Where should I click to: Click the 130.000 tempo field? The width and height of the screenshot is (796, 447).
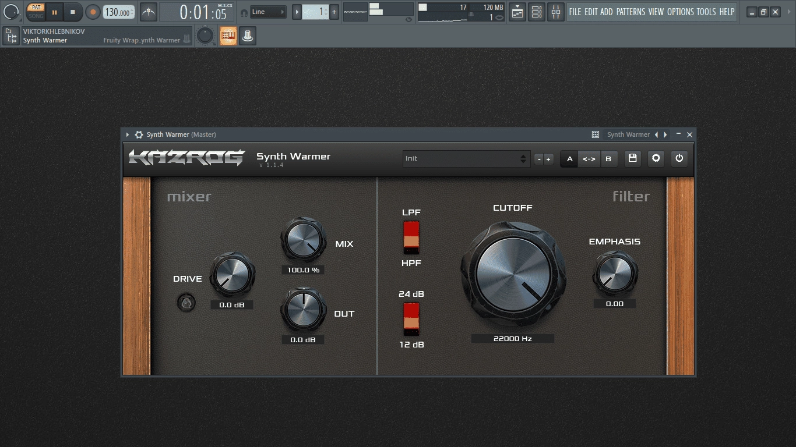pyautogui.click(x=118, y=12)
